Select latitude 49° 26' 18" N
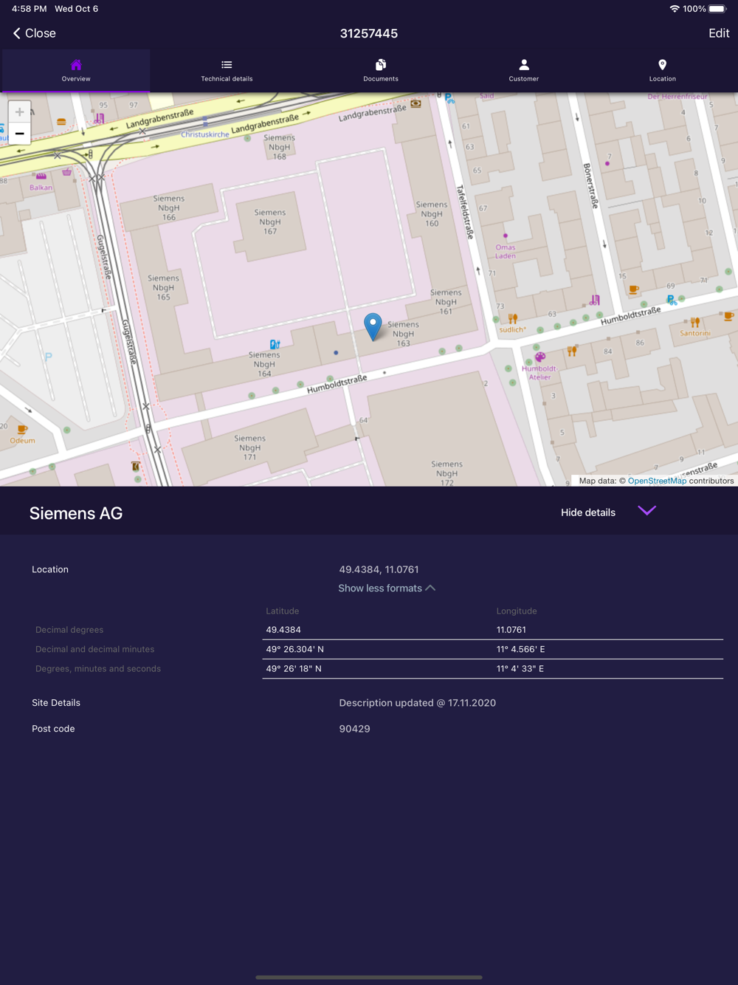Screen dimensions: 738x985 pyautogui.click(x=294, y=668)
